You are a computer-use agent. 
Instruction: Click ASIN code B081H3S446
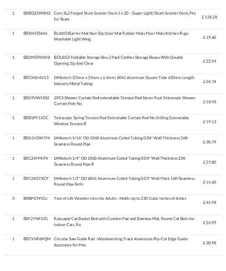(35, 33)
